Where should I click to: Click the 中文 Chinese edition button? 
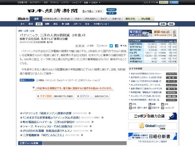click(111, 13)
